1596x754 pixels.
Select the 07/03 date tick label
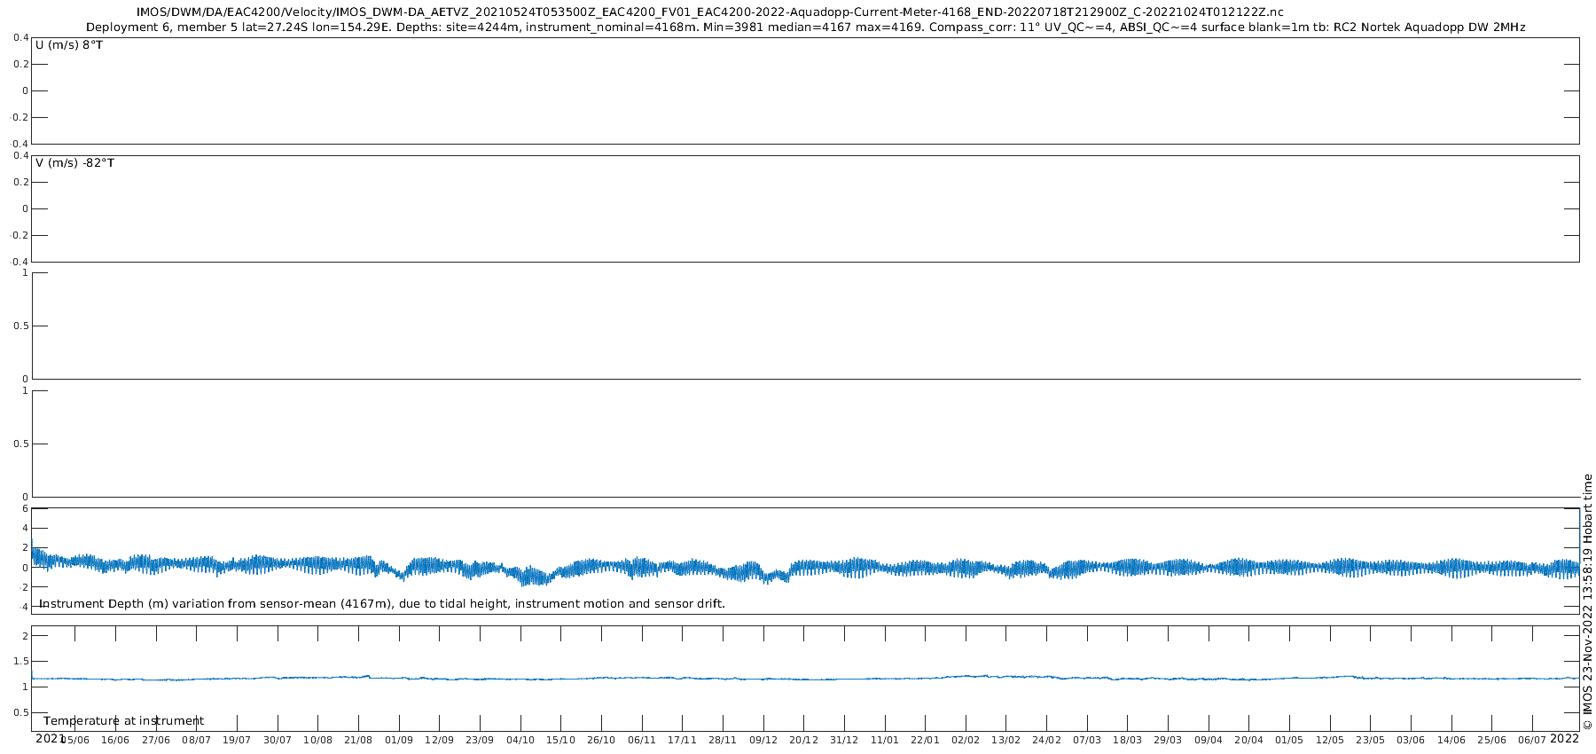point(1087,740)
